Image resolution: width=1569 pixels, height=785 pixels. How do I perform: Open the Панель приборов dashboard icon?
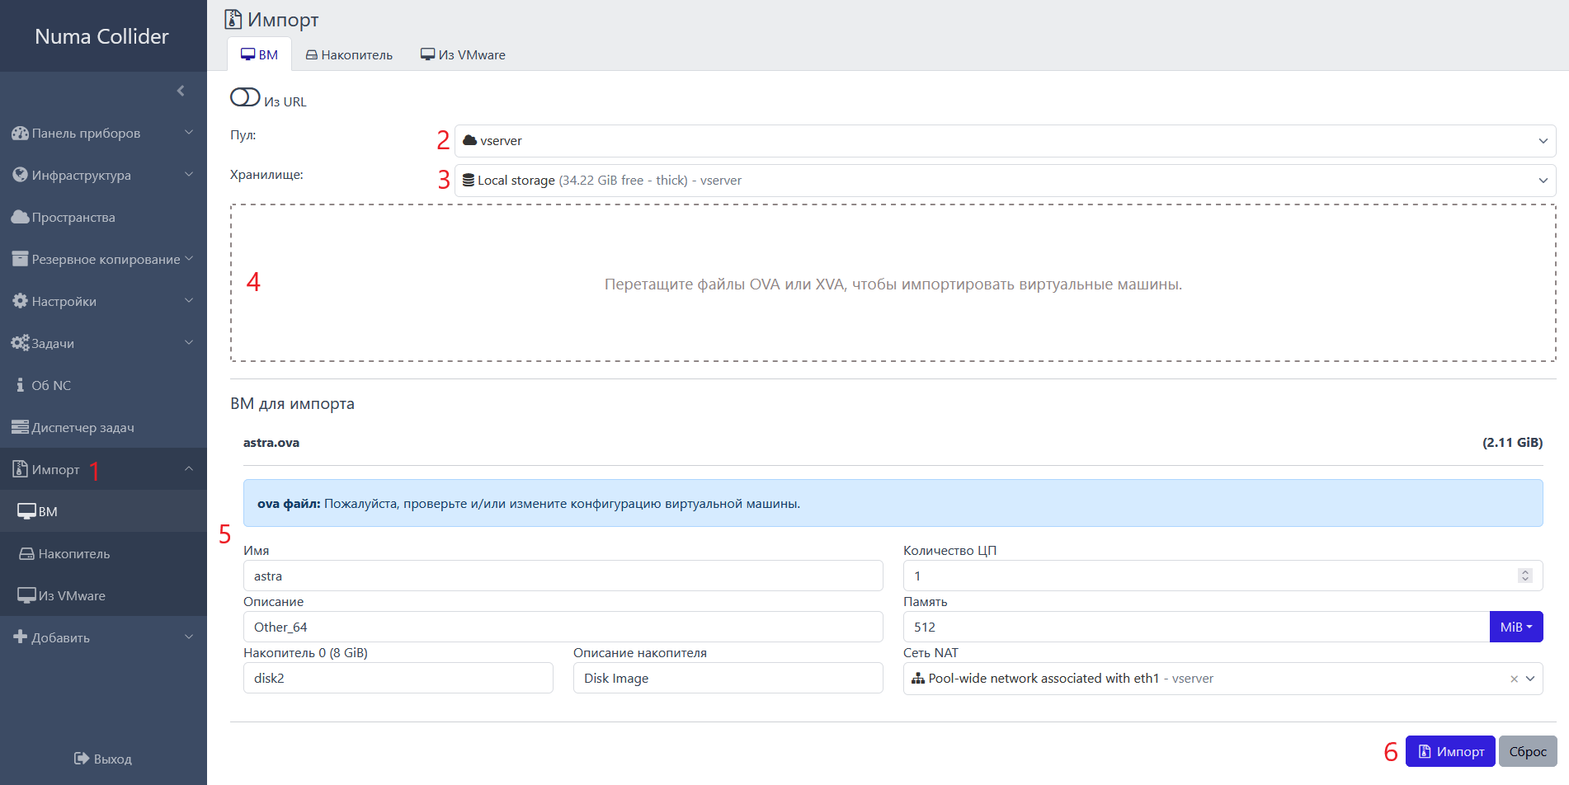click(20, 133)
